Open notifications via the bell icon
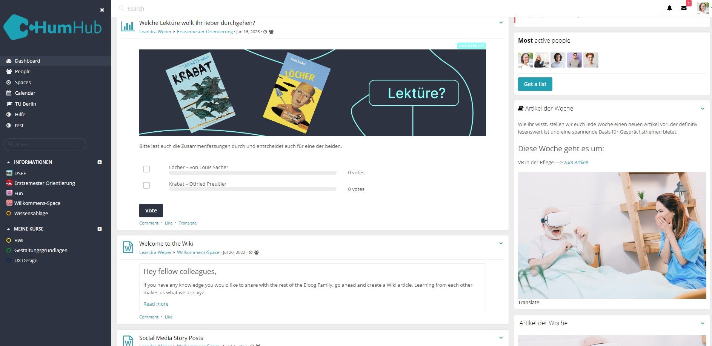The height and width of the screenshot is (346, 712). [669, 8]
